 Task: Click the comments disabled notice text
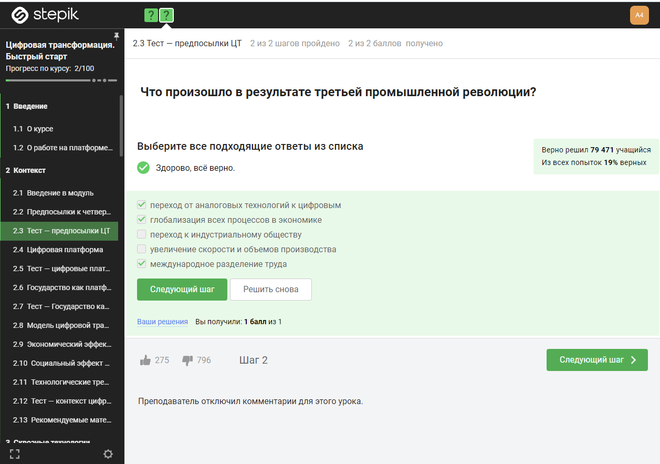250,401
